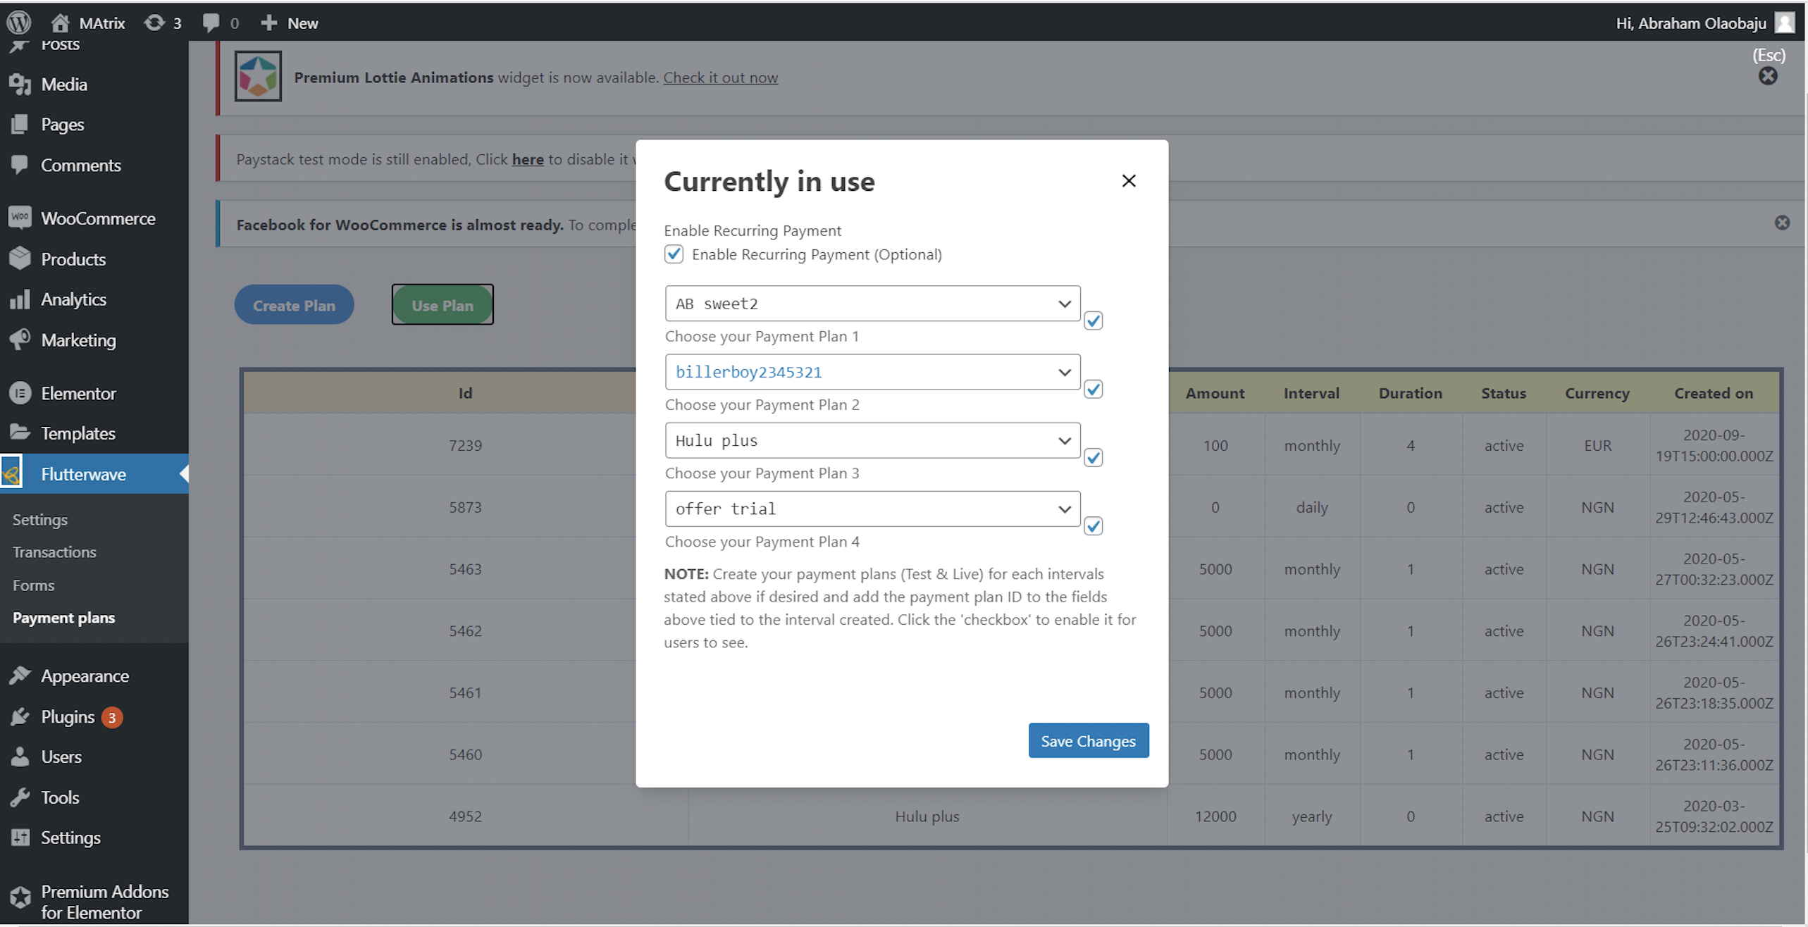Click the Save Changes button
Image resolution: width=1808 pixels, height=927 pixels.
pos(1088,741)
